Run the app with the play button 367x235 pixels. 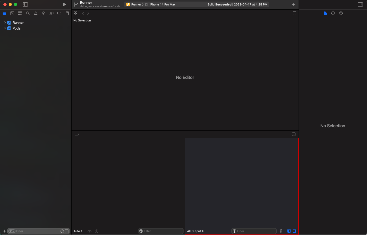point(64,4)
